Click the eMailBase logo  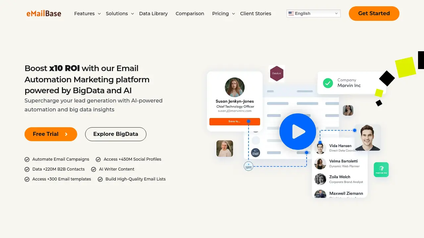[x=44, y=13]
